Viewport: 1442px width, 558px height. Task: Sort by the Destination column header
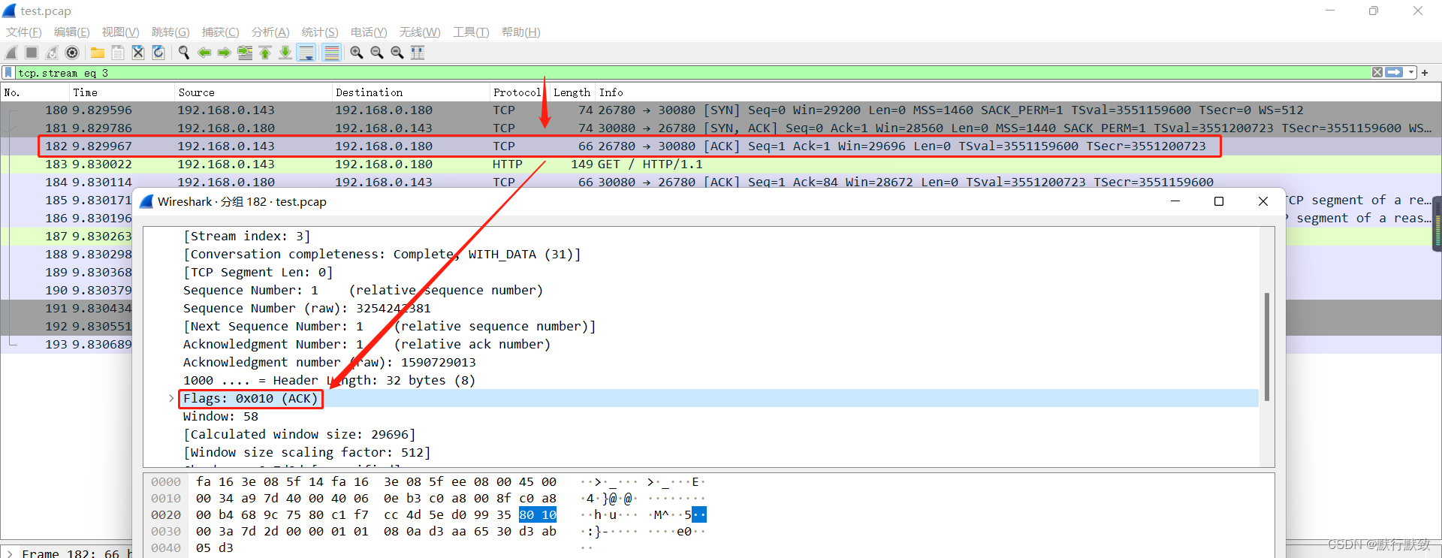(411, 92)
